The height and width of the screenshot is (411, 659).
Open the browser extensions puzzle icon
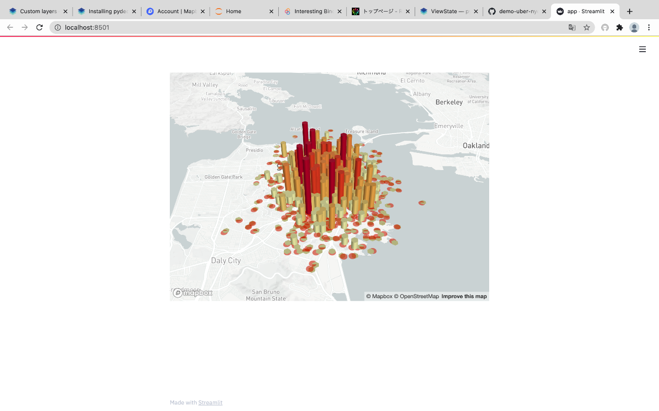pos(619,27)
